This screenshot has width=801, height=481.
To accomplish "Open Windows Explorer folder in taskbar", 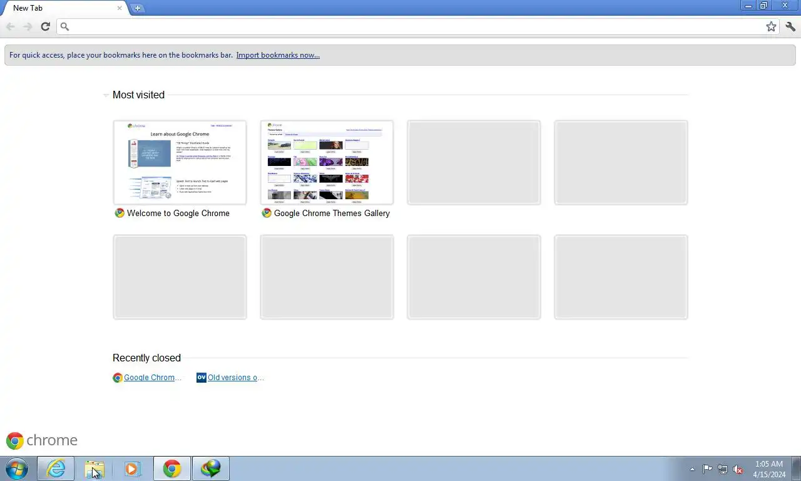I will coord(94,468).
